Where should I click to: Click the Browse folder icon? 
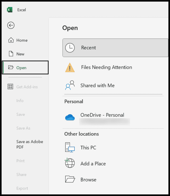70,179
